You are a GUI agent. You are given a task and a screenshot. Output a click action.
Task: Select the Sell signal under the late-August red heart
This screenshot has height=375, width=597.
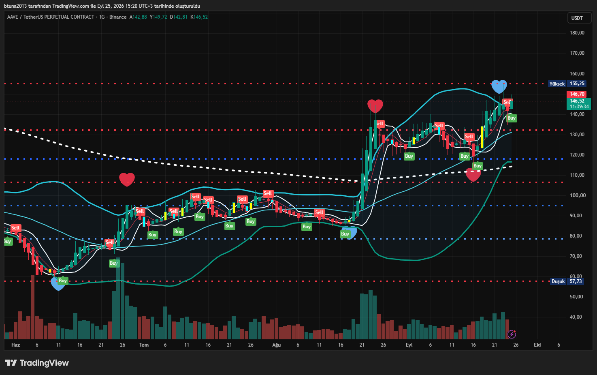pos(380,124)
